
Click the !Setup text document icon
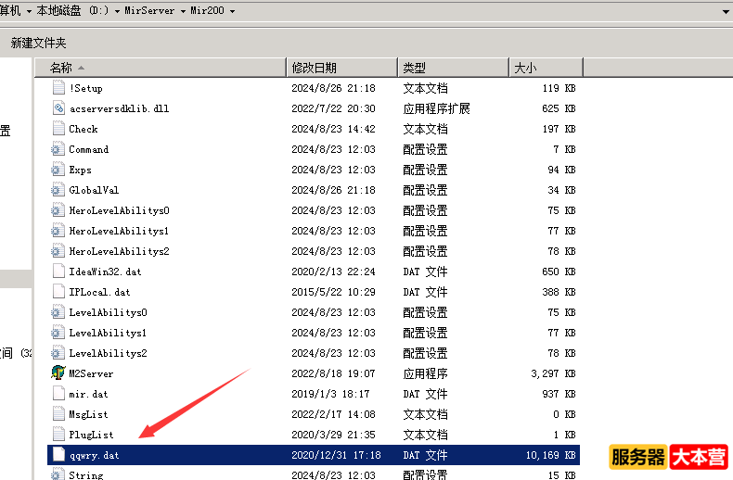[58, 88]
